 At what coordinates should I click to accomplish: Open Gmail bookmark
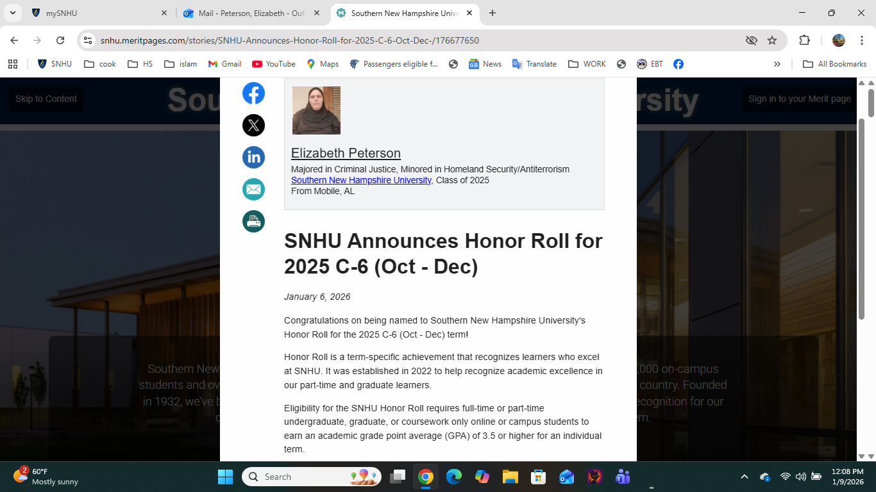[x=225, y=64]
